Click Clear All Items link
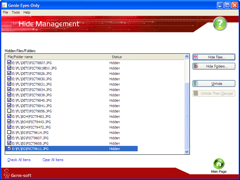Screen dimensions: 240x180 53,160
